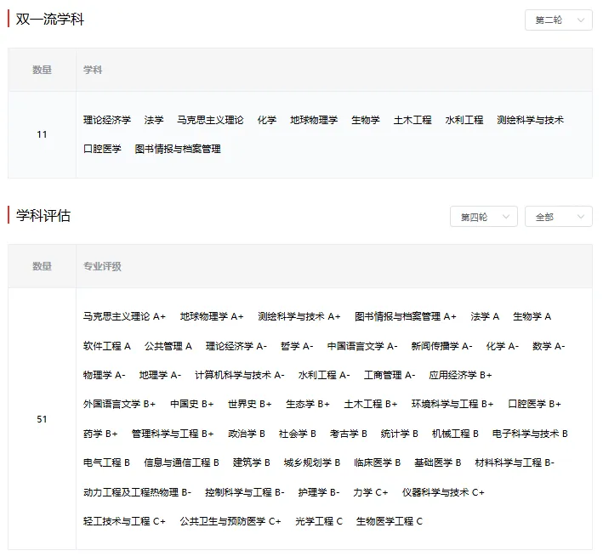Select 马克思主义理论 A+ rating
This screenshot has width=603, height=556.
(124, 316)
